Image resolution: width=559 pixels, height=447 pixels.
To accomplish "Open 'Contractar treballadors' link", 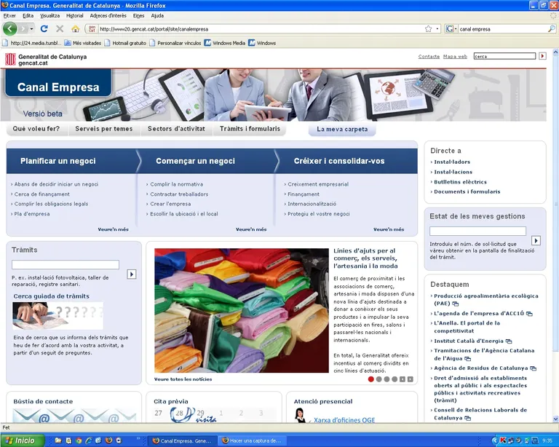I will pyautogui.click(x=179, y=194).
